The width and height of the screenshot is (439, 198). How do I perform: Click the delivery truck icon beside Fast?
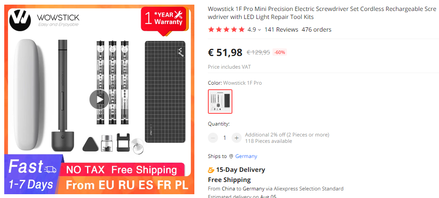(50, 169)
